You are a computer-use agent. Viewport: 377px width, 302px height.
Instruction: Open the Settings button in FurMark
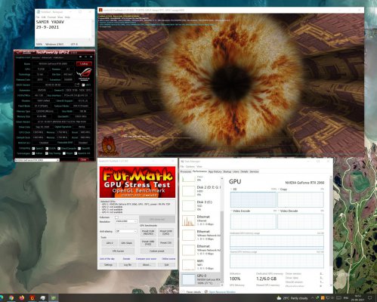[x=108, y=265]
